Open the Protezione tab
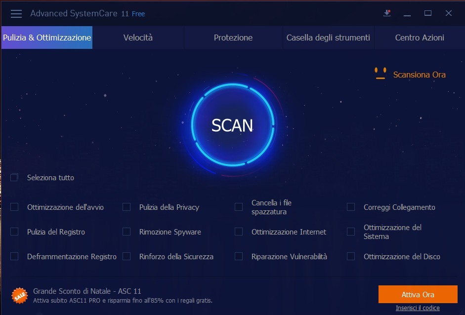The image size is (465, 315). (233, 38)
